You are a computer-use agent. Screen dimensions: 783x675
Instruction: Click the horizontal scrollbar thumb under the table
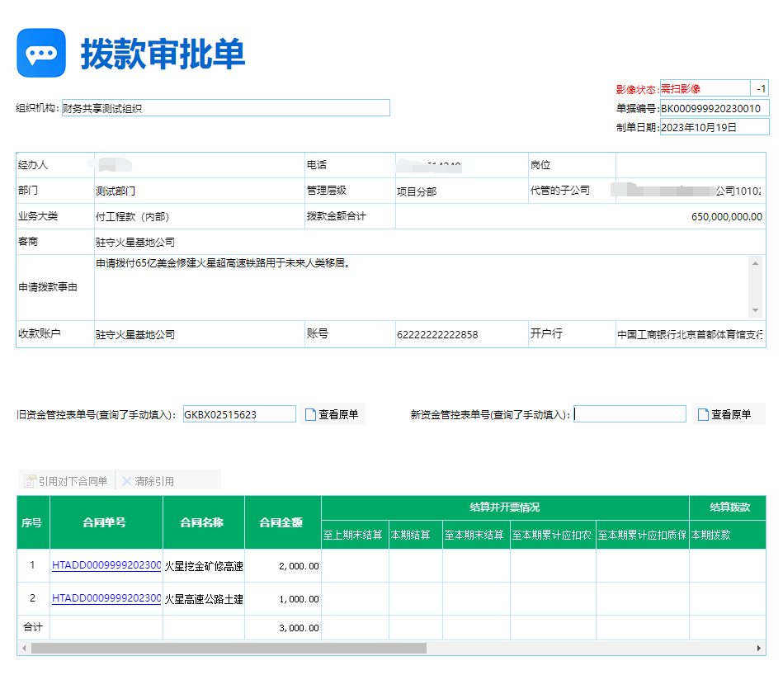[x=229, y=649]
